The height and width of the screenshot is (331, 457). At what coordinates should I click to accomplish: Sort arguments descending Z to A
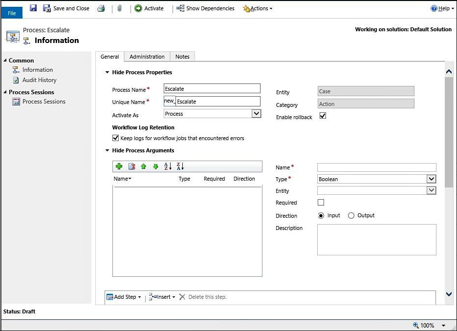point(180,166)
